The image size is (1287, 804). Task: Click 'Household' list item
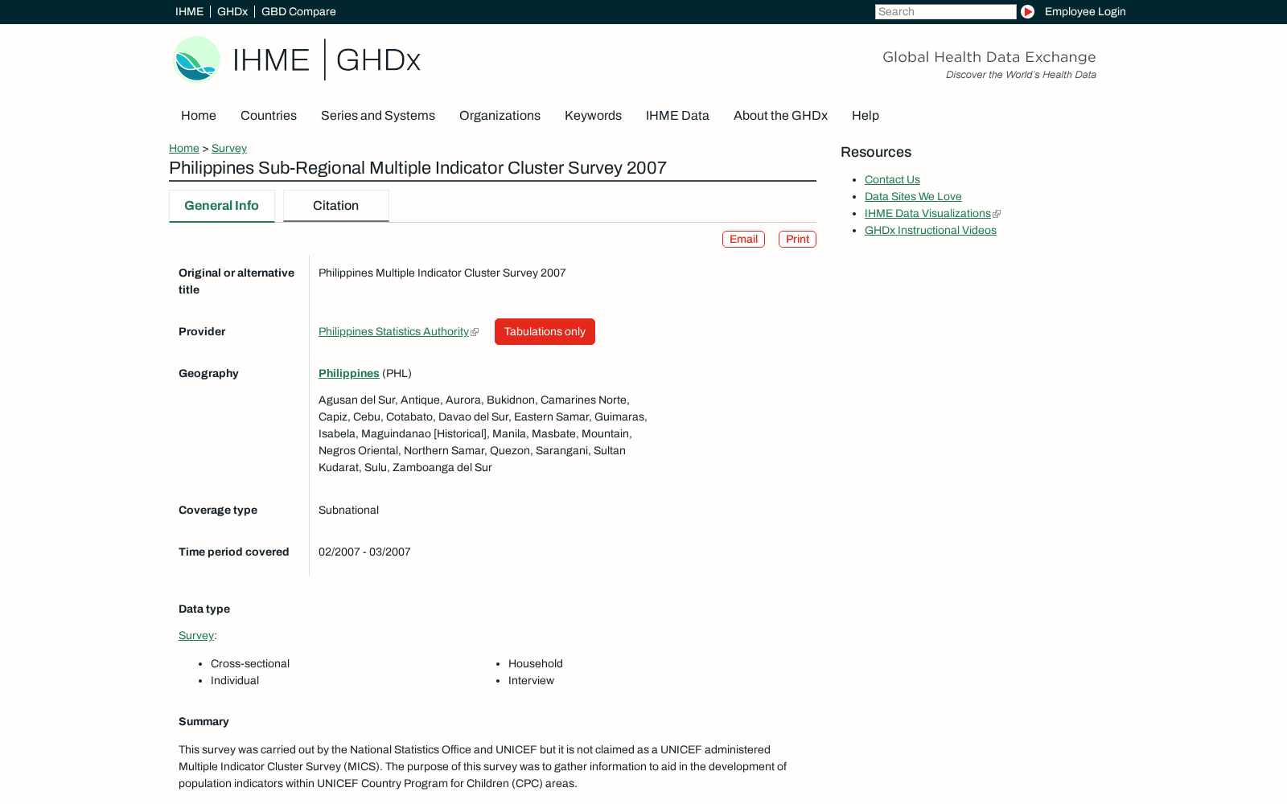[536, 664]
